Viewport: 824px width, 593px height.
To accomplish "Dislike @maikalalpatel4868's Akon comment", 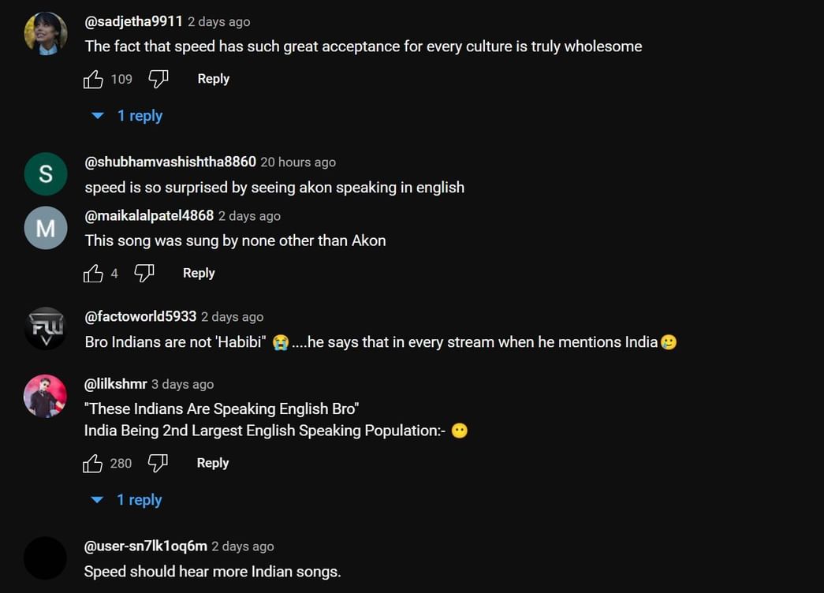I will tap(144, 273).
